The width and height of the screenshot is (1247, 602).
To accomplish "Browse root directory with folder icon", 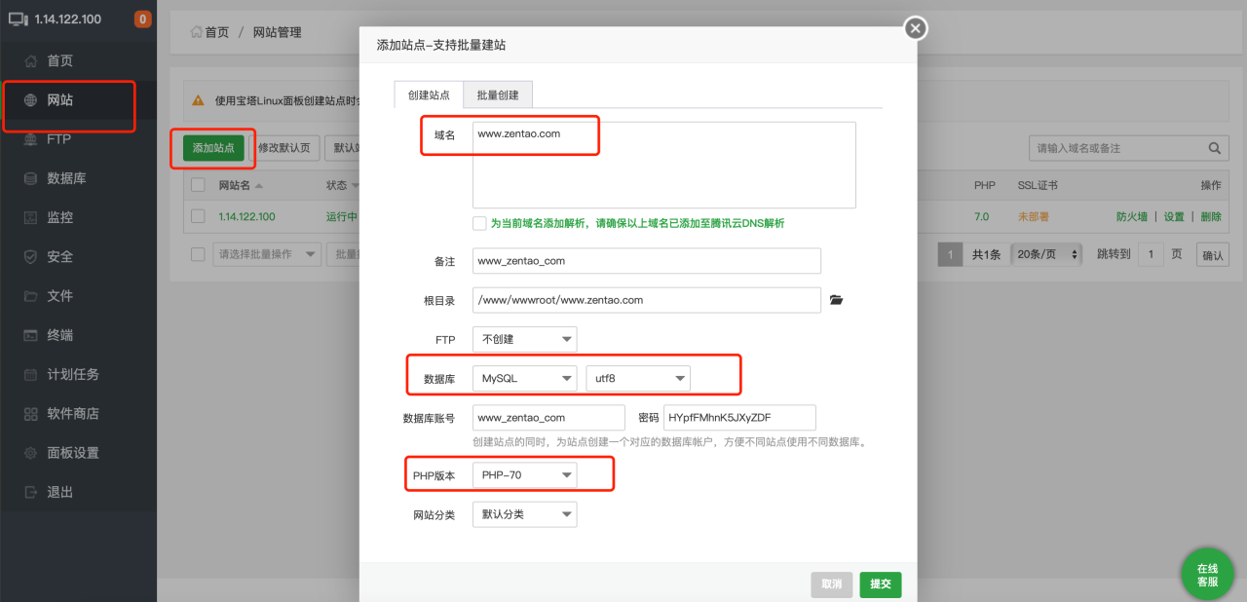I will [x=836, y=300].
